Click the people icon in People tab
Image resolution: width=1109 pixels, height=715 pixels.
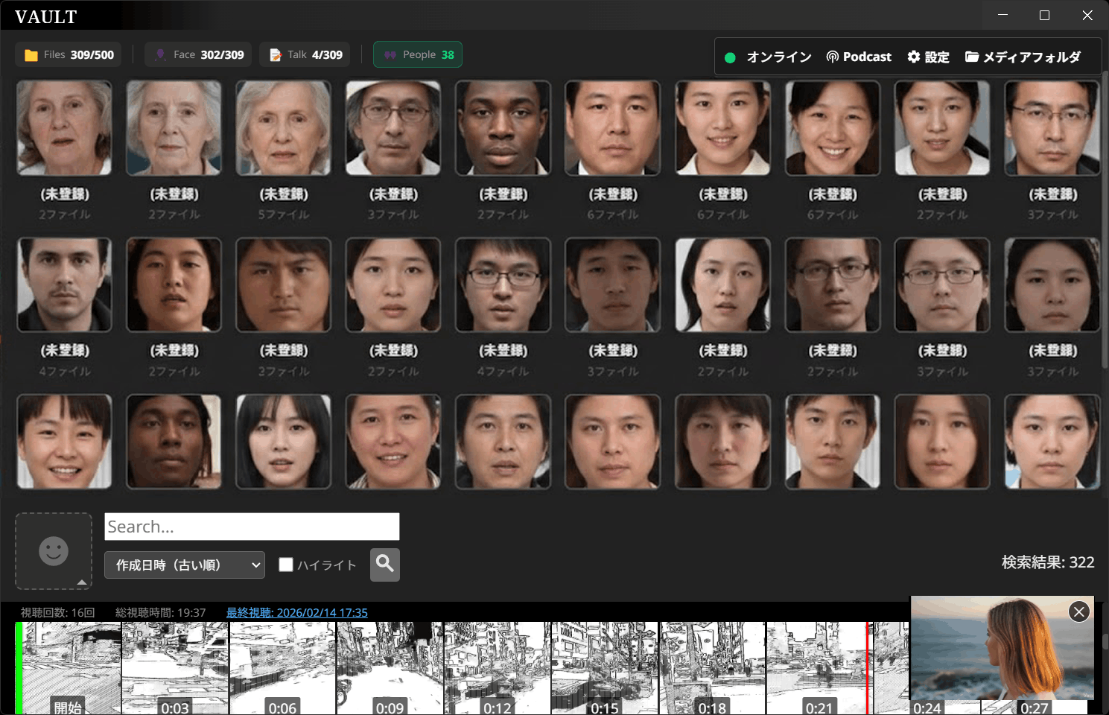coord(390,55)
